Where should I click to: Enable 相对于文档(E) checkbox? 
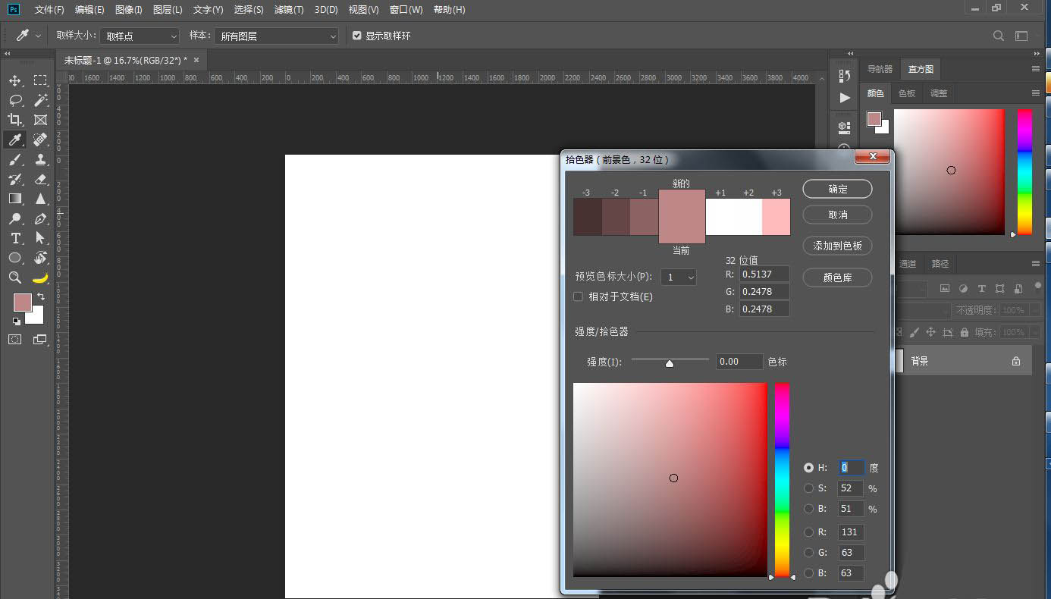coord(578,296)
